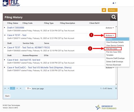Screen dimensions: 134x112
Task: Change the 20 items per page dropdown
Action: [28, 88]
